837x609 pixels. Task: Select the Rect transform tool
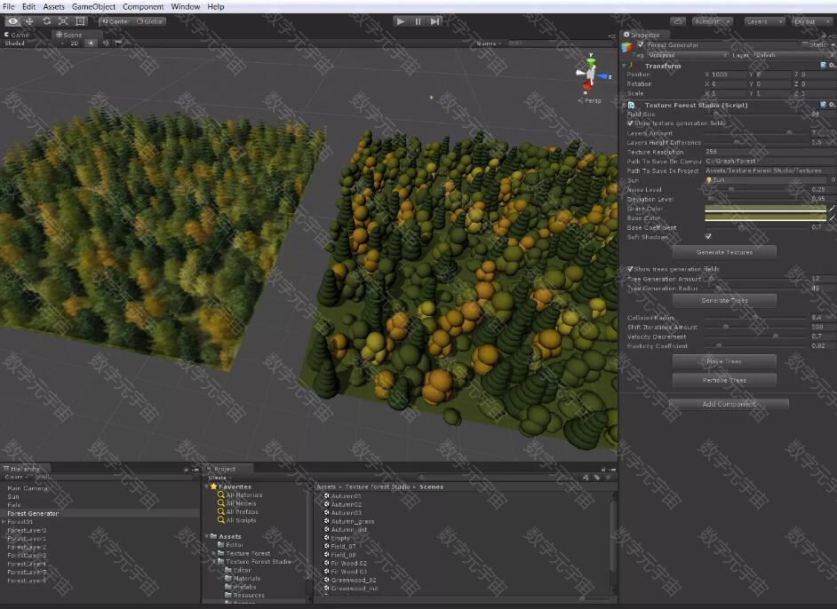[x=80, y=21]
